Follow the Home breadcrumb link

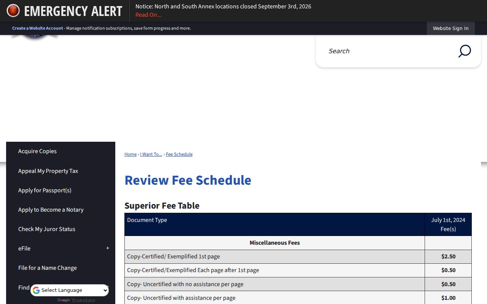131,154
